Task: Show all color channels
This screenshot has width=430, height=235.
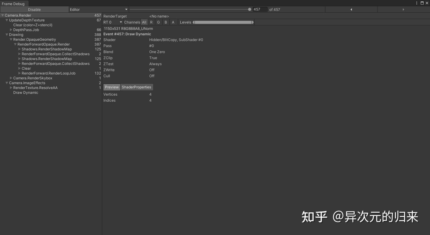Action: (x=144, y=22)
